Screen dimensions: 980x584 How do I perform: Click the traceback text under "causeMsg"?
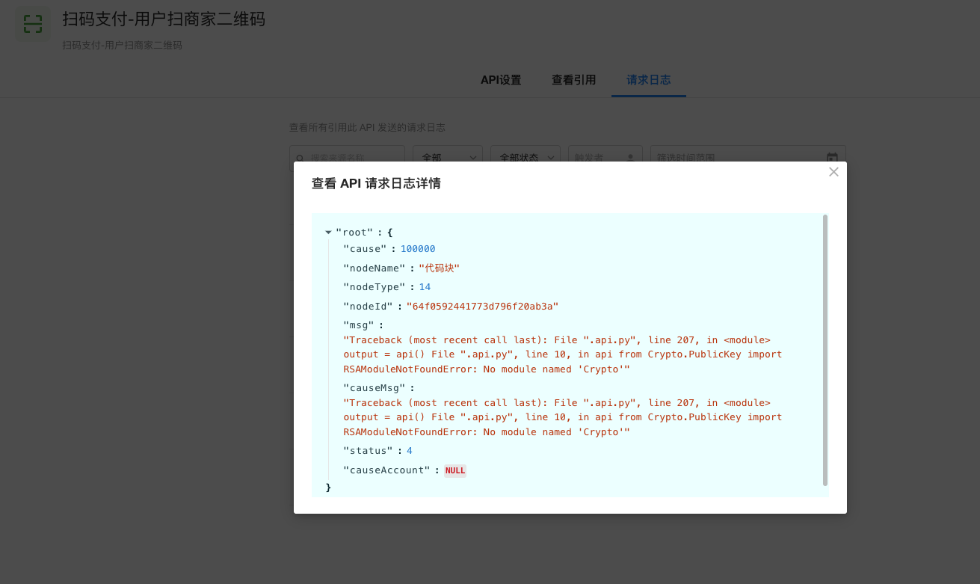pos(563,417)
